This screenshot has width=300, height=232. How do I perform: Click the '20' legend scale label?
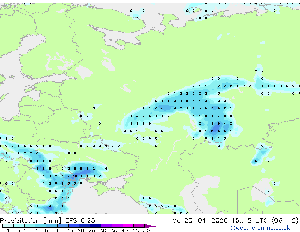(81, 230)
